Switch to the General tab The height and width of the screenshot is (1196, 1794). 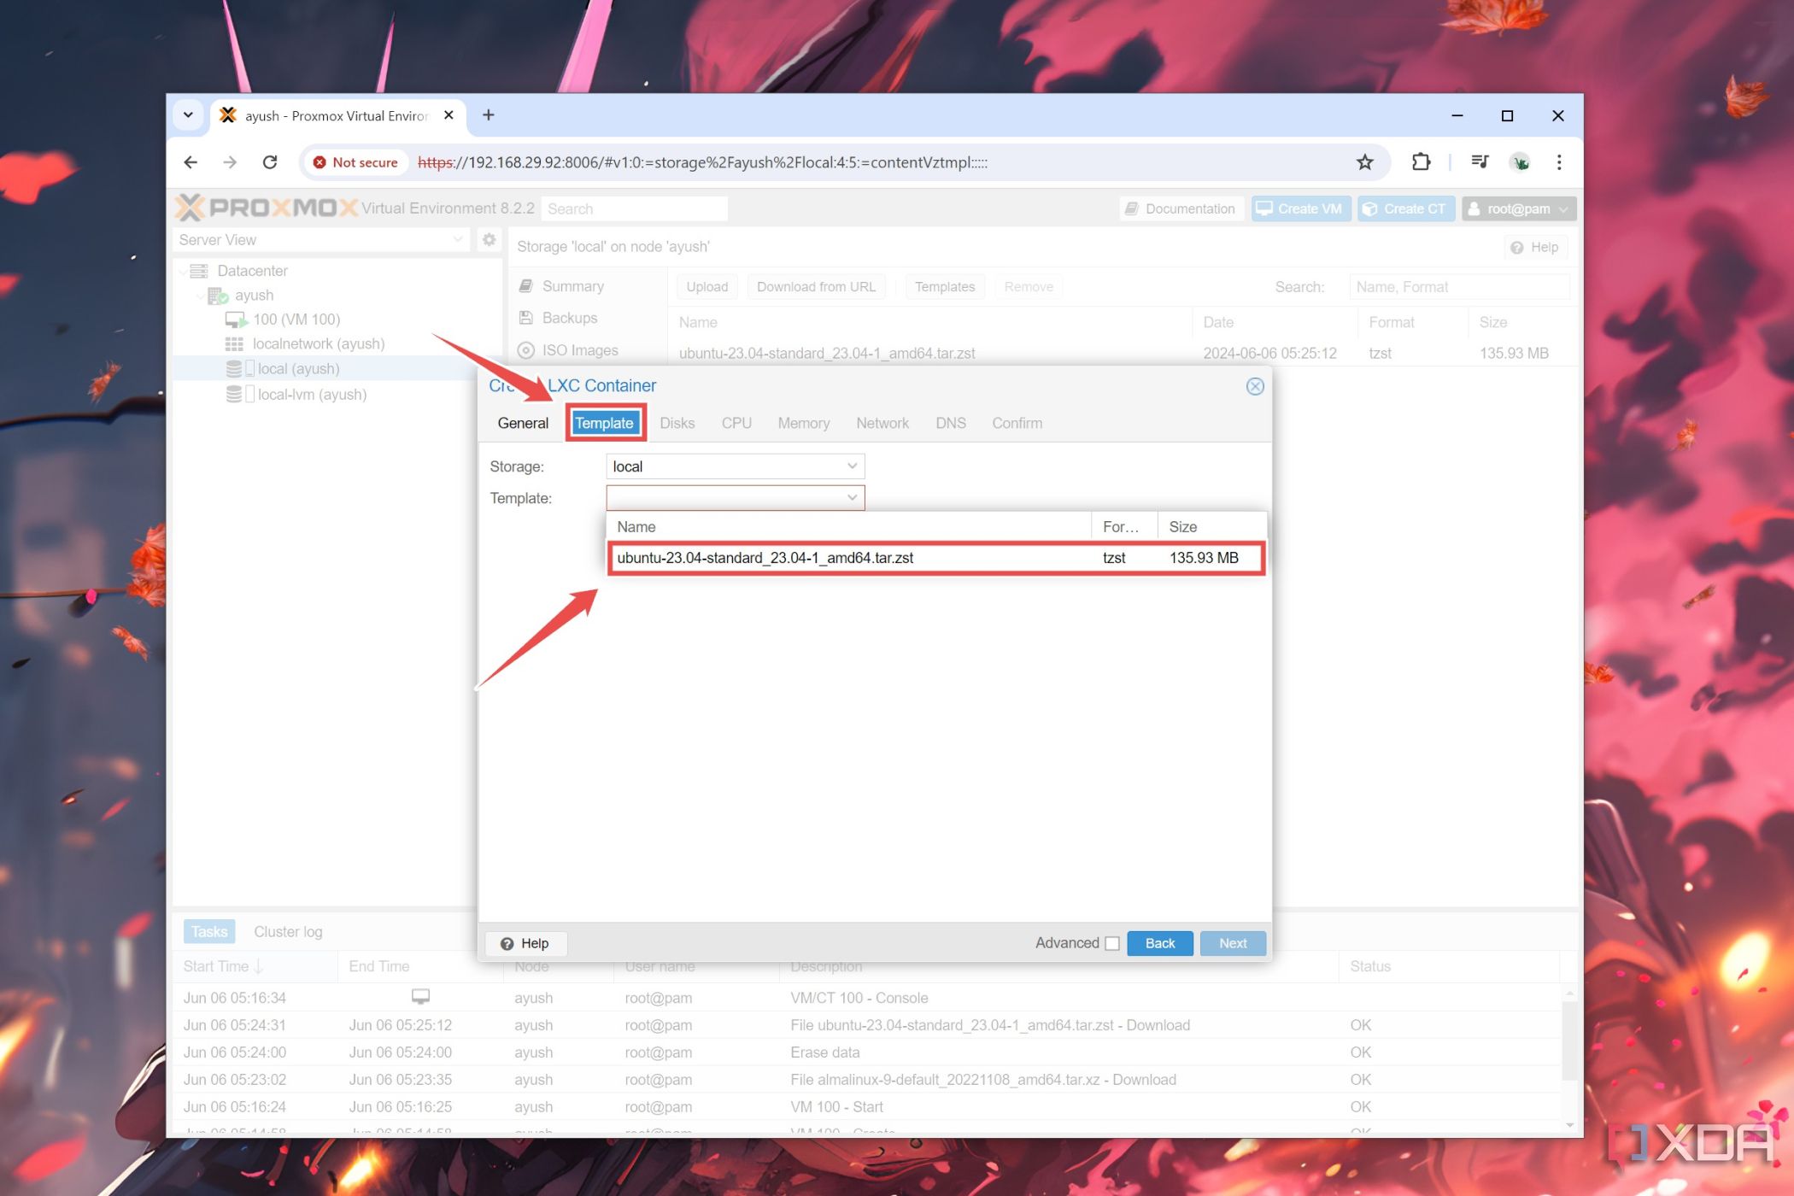click(x=522, y=423)
